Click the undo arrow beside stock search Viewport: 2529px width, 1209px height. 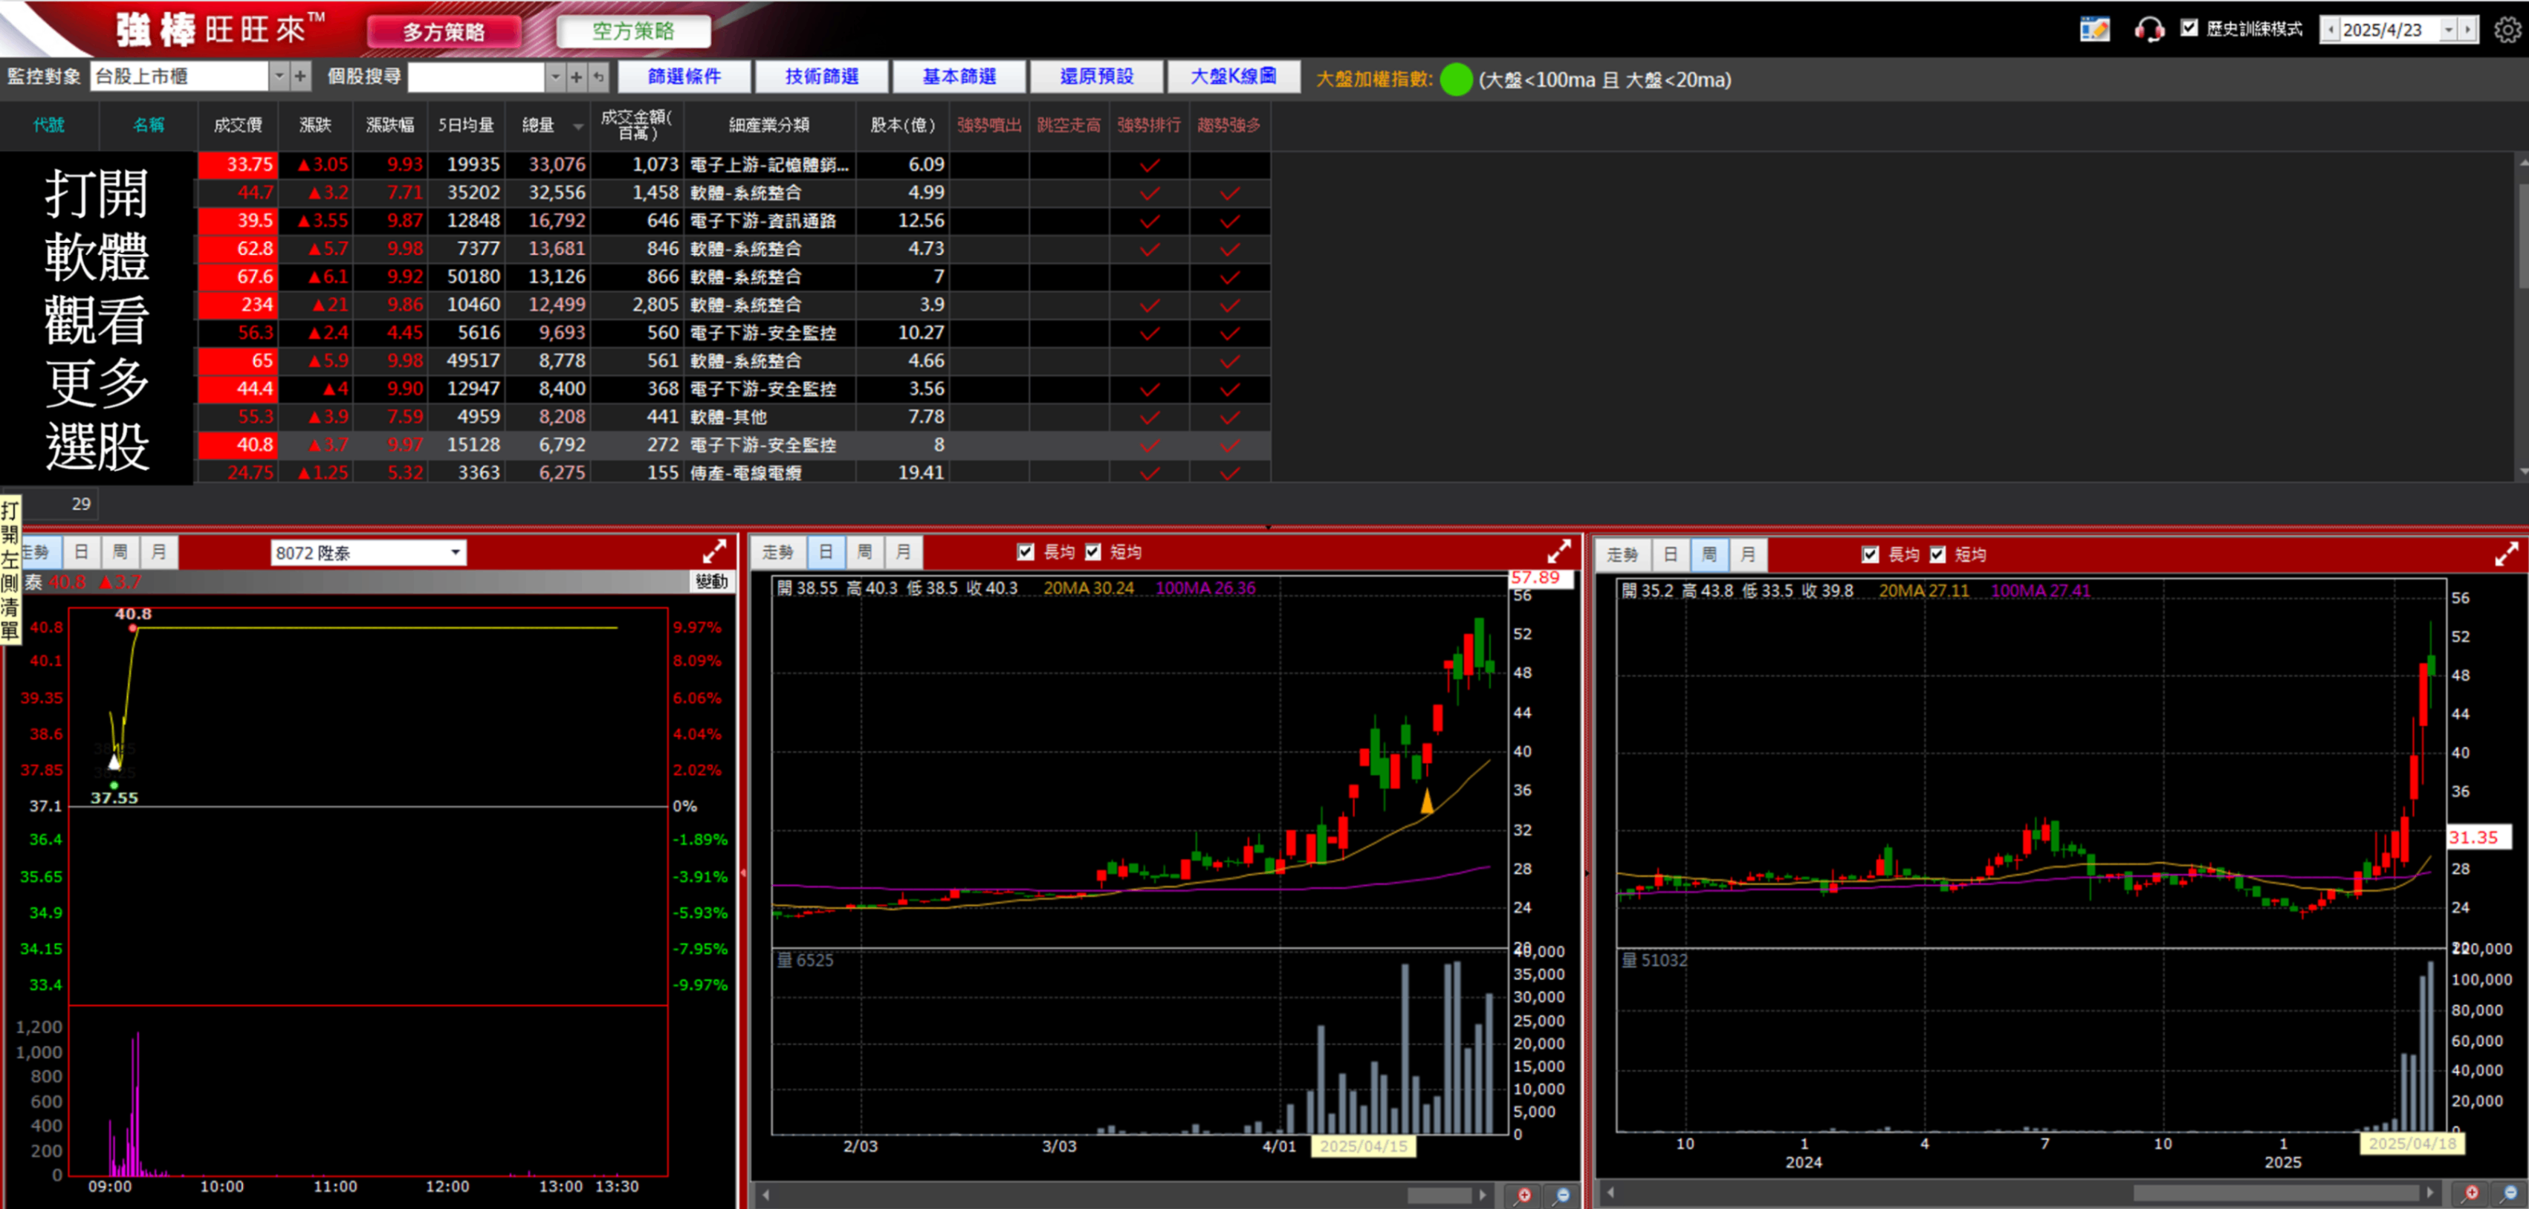pos(599,76)
